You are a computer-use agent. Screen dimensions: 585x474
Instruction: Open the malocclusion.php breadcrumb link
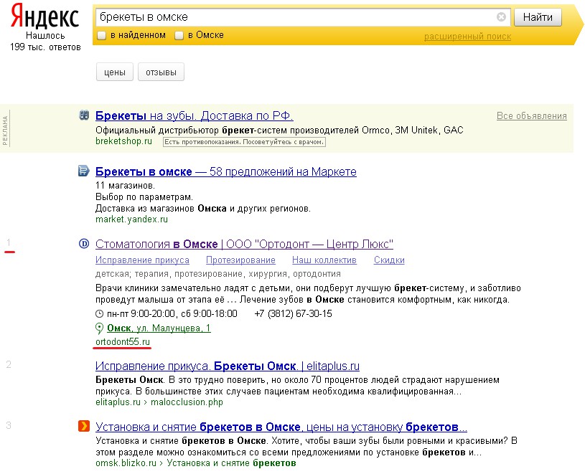pyautogui.click(x=187, y=402)
